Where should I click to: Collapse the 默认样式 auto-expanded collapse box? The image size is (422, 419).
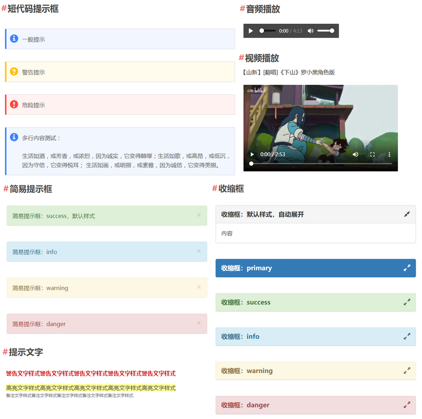(407, 214)
